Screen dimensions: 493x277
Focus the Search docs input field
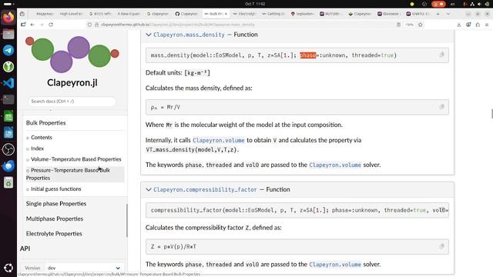coord(72,101)
